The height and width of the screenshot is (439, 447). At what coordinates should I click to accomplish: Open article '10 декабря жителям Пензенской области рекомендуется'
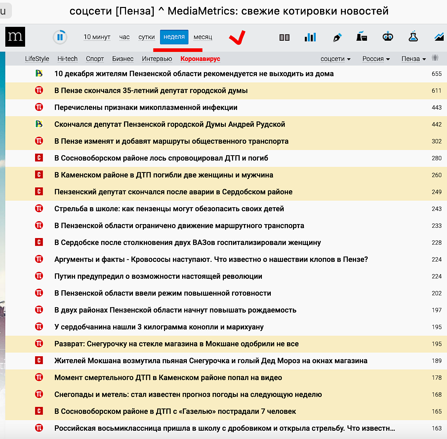coord(194,73)
